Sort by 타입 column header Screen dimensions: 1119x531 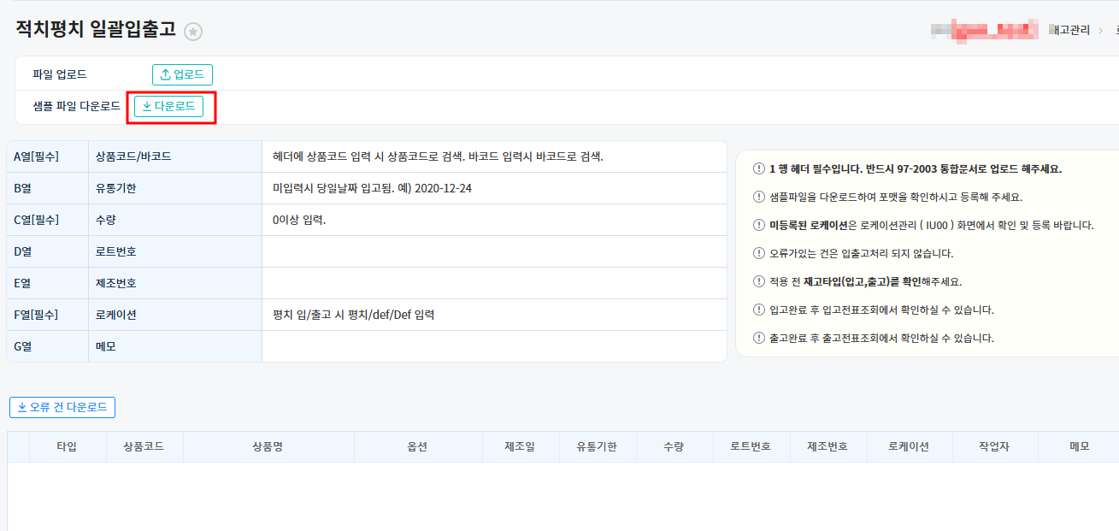tap(67, 447)
